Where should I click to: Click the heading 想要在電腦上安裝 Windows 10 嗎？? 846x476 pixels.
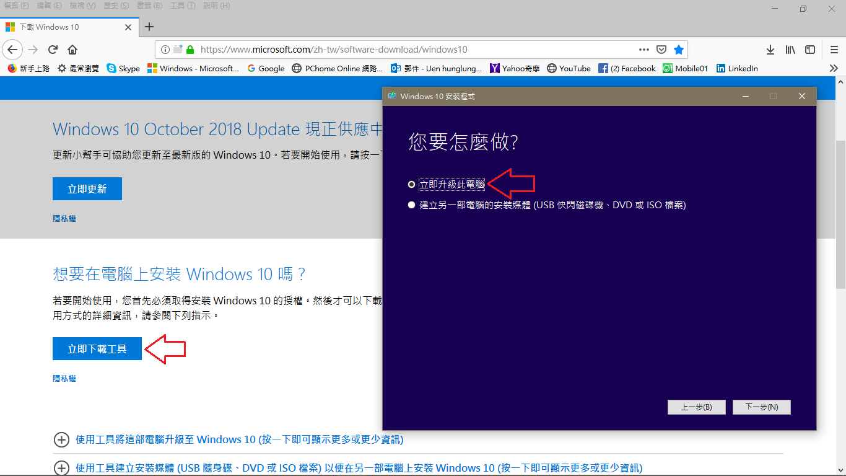pyautogui.click(x=179, y=275)
